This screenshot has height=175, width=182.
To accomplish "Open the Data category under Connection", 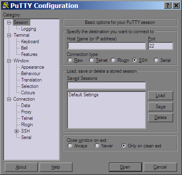I will (26, 105).
